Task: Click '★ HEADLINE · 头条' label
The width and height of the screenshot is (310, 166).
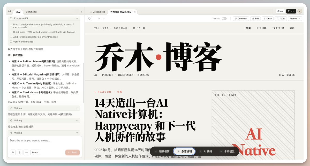Action: click(x=108, y=92)
